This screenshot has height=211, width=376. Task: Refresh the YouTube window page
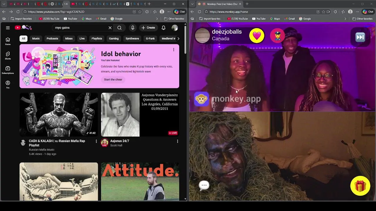pyautogui.click(x=18, y=12)
